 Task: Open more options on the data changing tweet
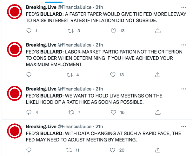click(x=182, y=126)
